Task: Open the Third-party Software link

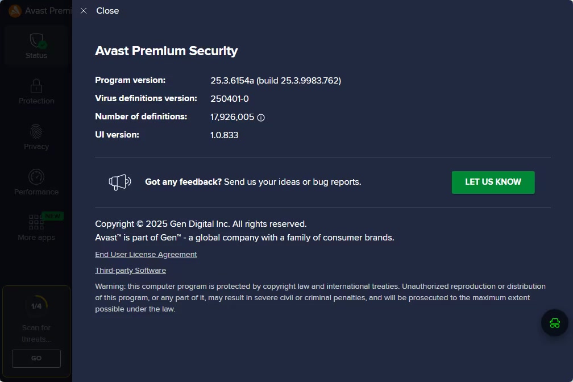Action: click(x=131, y=271)
